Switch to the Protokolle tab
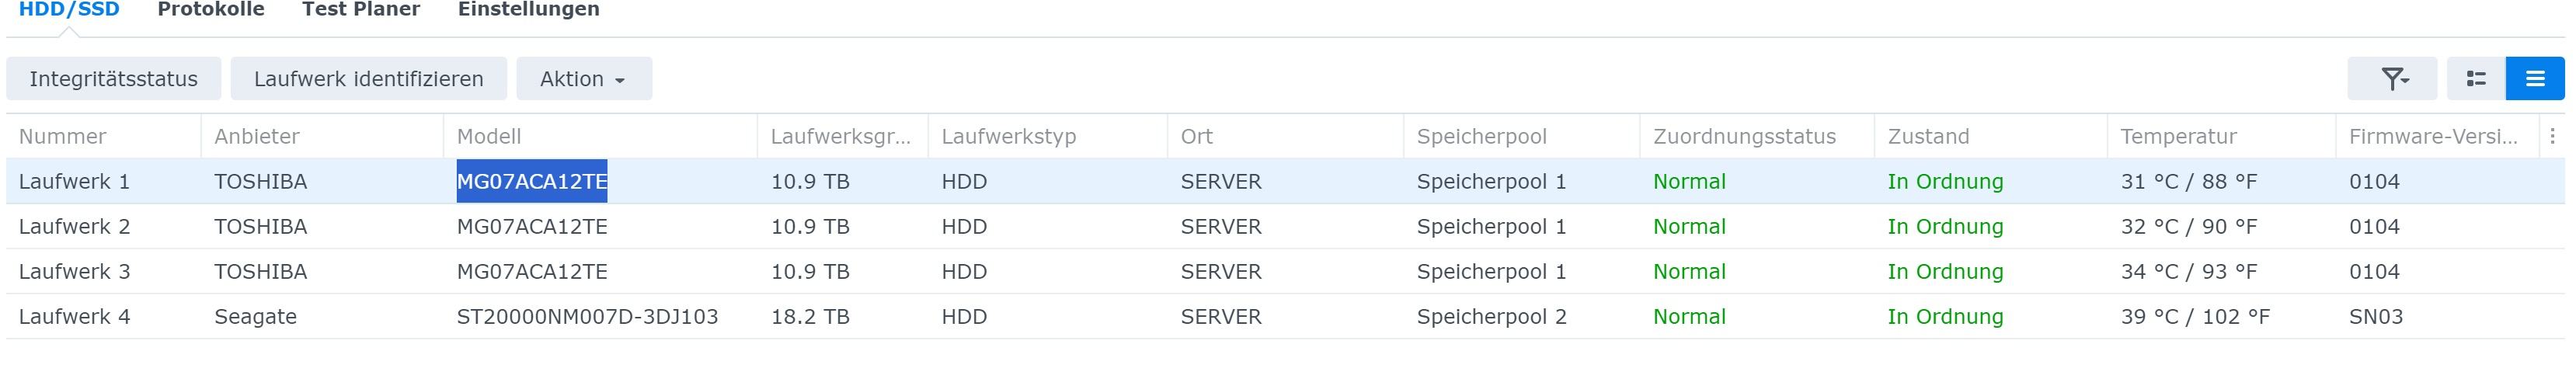 tap(211, 10)
